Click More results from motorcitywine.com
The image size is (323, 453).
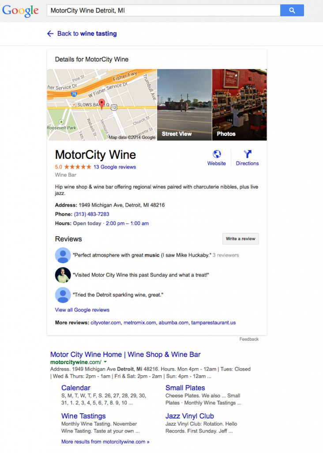point(105,442)
